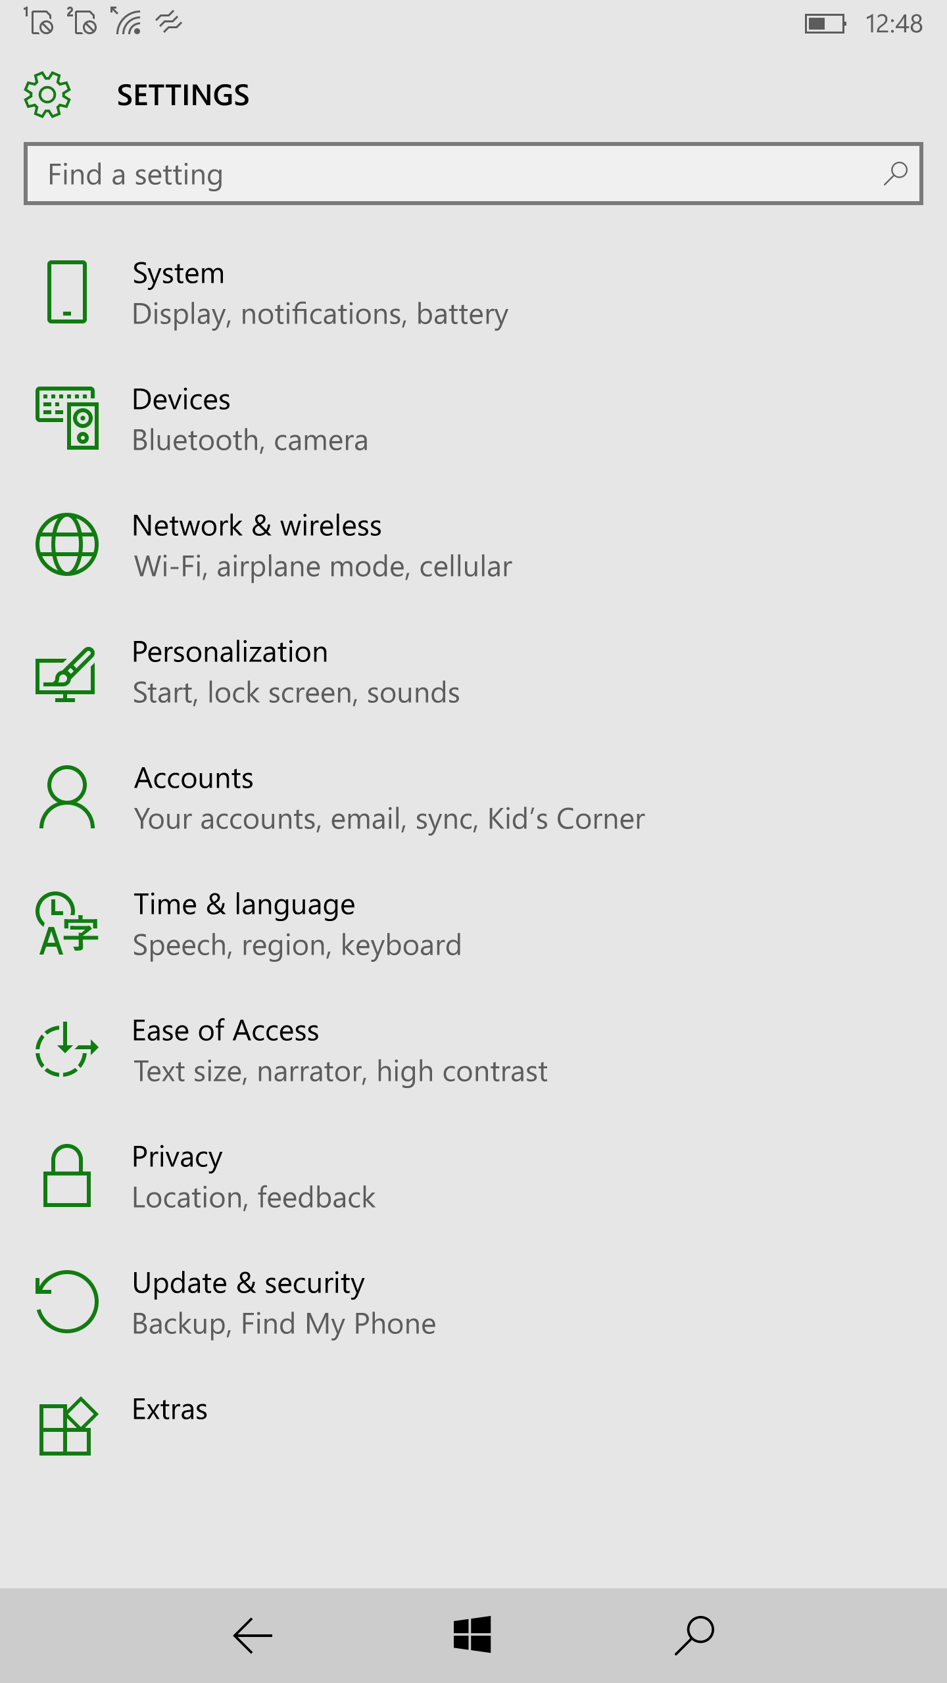
Task: Focus the Find a setting field
Action: pyautogui.click(x=473, y=174)
